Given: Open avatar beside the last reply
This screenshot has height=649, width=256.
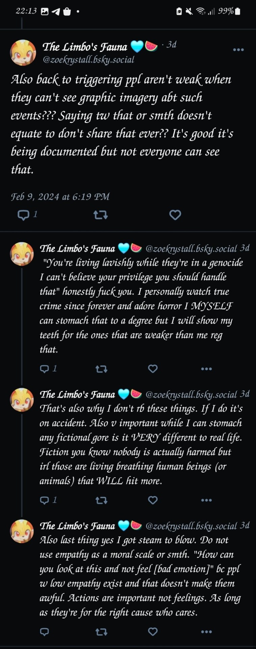Looking at the screenshot, I should [x=22, y=531].
